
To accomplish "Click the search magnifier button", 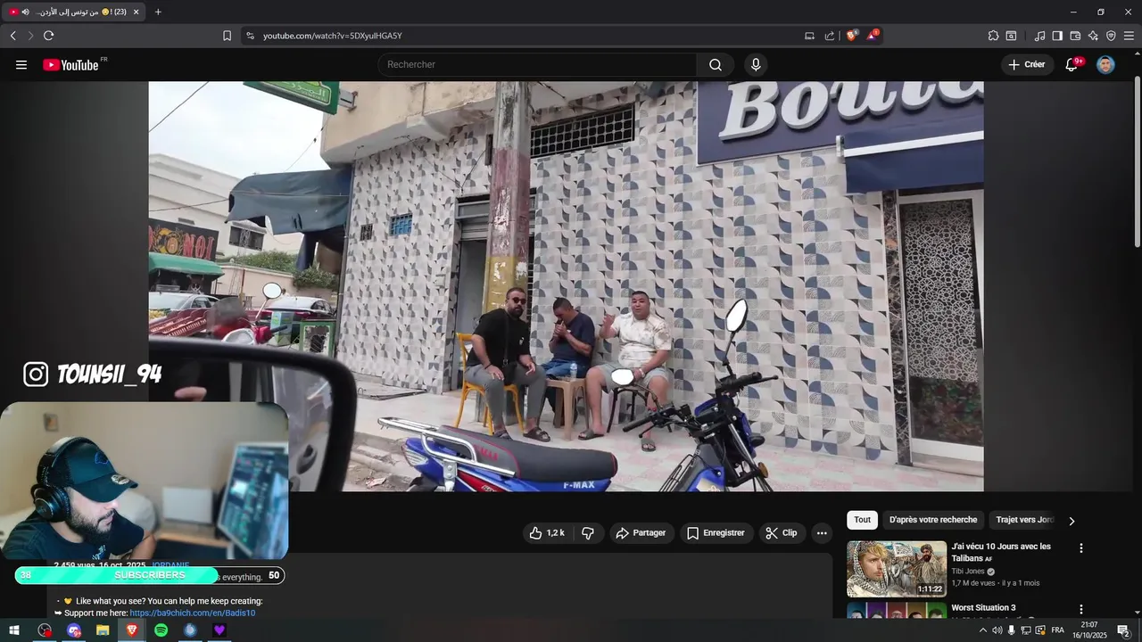I will [716, 65].
